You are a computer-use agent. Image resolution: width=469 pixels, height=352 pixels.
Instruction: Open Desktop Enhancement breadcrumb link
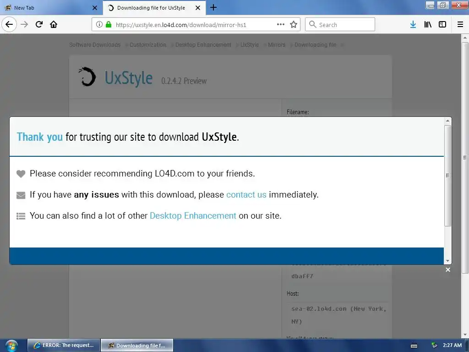(x=203, y=44)
